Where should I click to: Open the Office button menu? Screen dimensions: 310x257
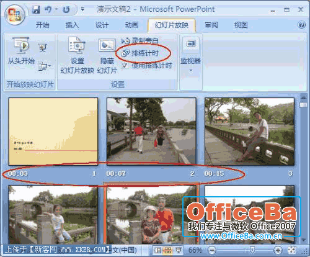(14, 14)
